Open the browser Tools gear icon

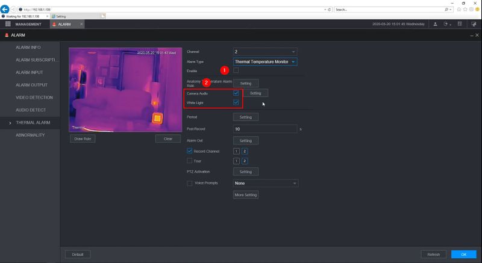pos(471,10)
